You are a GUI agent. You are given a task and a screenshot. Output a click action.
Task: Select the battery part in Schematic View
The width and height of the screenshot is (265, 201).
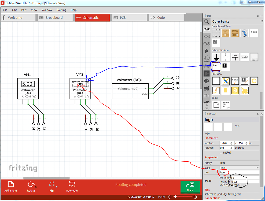click(226, 57)
